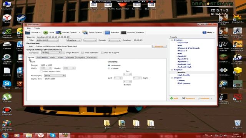Click the Remove preset icon
The width and height of the screenshot is (246, 138).
(184, 98)
